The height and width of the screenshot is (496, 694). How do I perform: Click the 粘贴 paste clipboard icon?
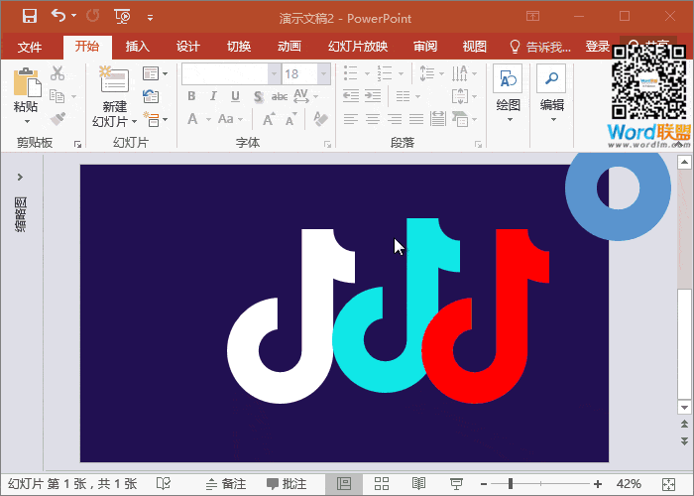[27, 82]
